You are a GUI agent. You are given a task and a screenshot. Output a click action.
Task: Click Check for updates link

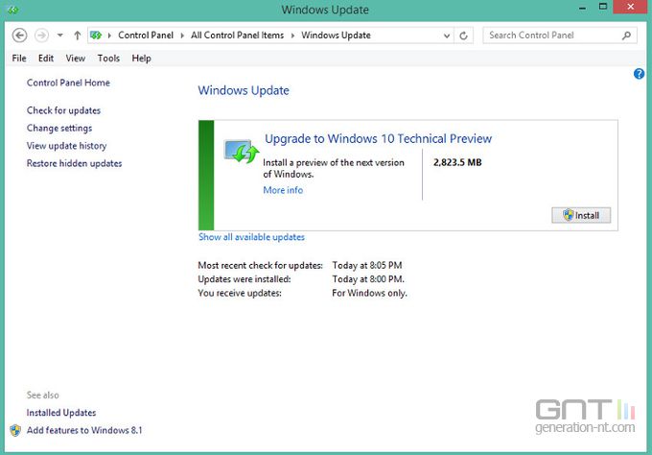click(63, 110)
